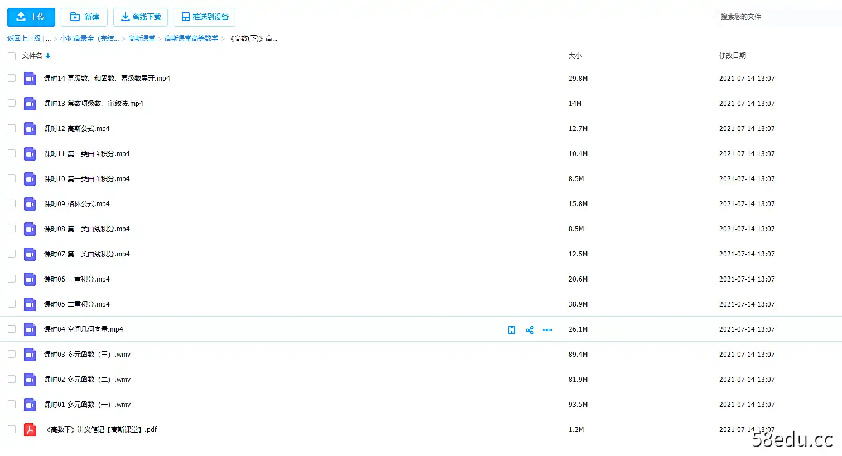
Task: Sort by 文件名 column header
Action: (32, 56)
